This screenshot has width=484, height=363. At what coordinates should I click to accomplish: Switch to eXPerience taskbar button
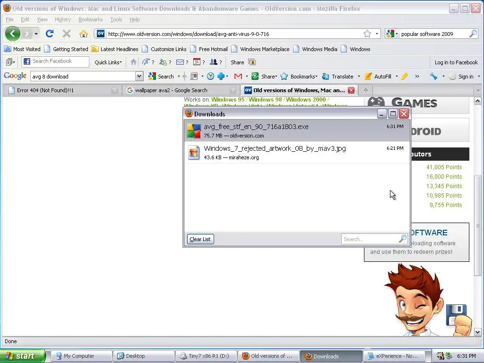[x=394, y=356]
